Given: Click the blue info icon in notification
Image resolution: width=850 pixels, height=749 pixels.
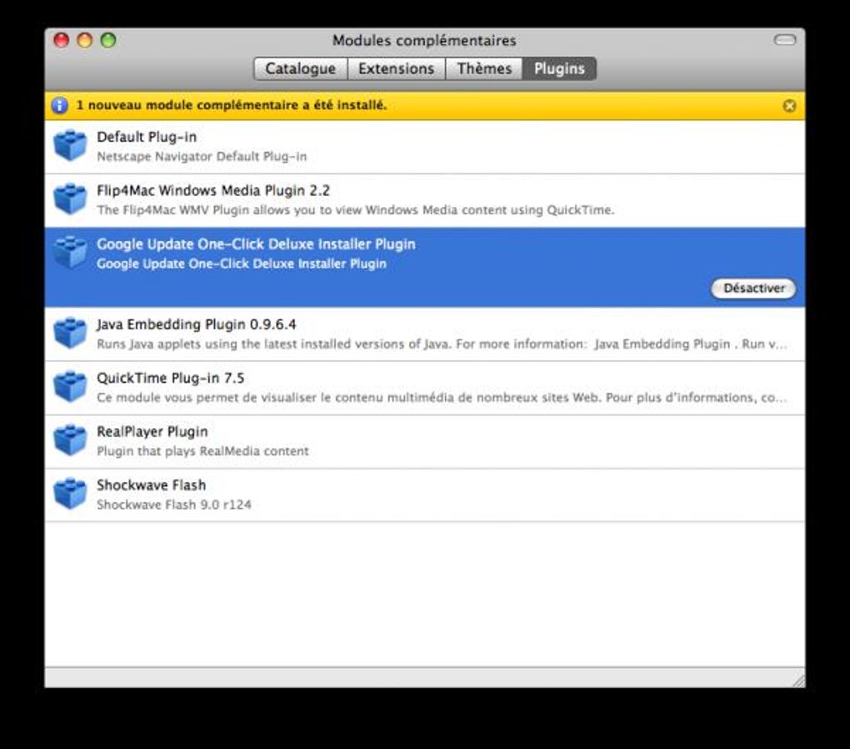Looking at the screenshot, I should click(x=60, y=105).
